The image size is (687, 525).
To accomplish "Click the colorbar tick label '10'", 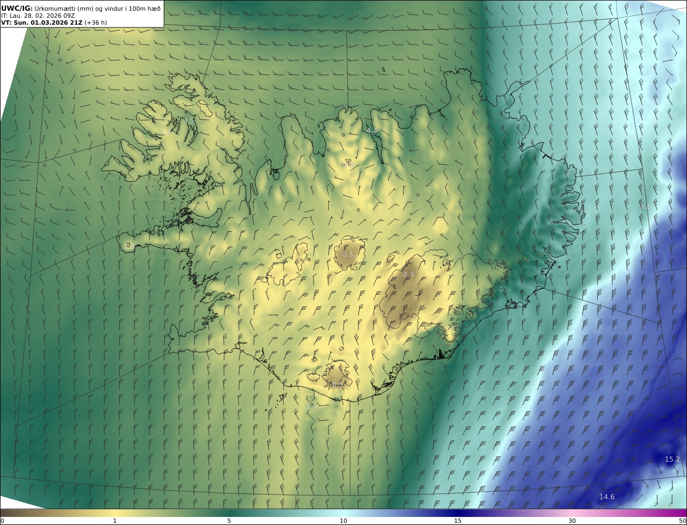I will click(x=343, y=521).
